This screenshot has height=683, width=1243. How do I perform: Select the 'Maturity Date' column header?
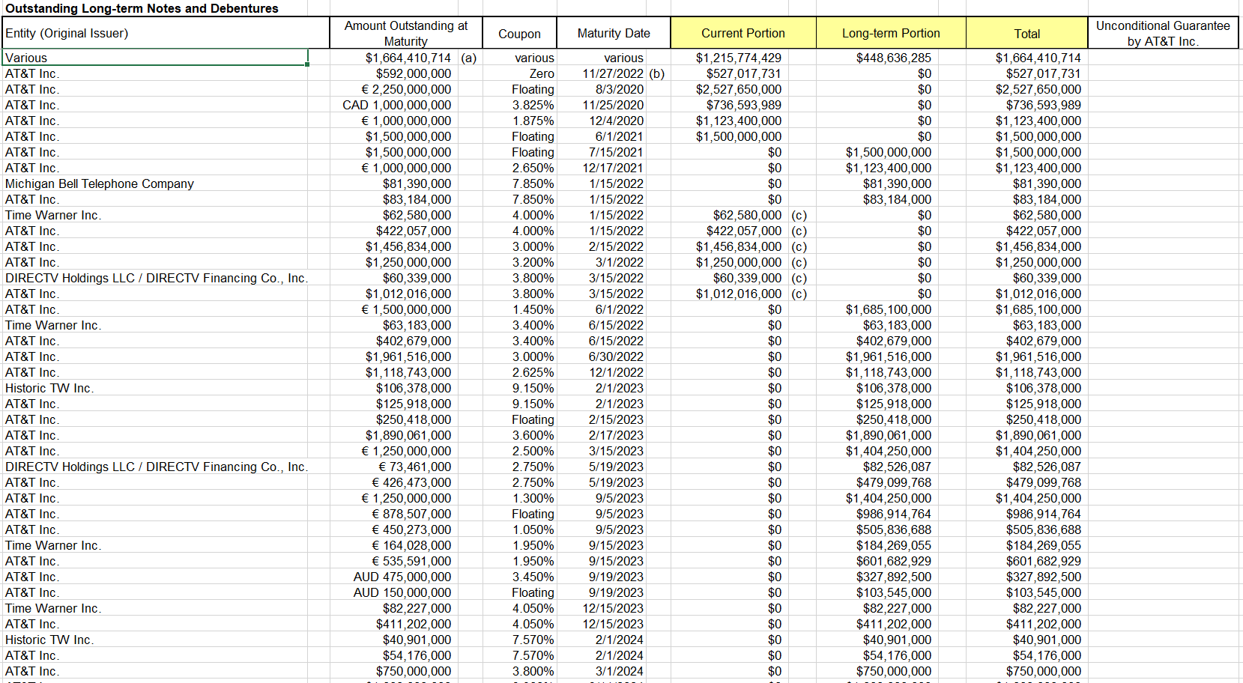click(x=614, y=33)
